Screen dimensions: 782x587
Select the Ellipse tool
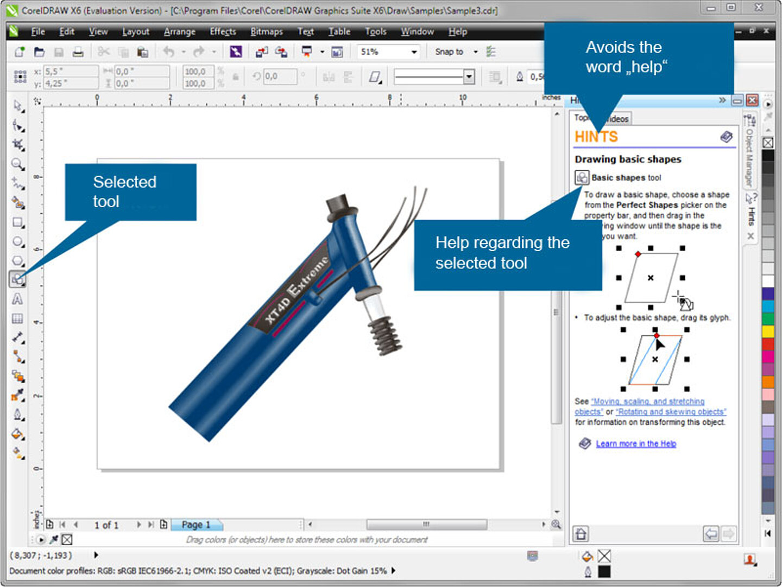tap(17, 242)
